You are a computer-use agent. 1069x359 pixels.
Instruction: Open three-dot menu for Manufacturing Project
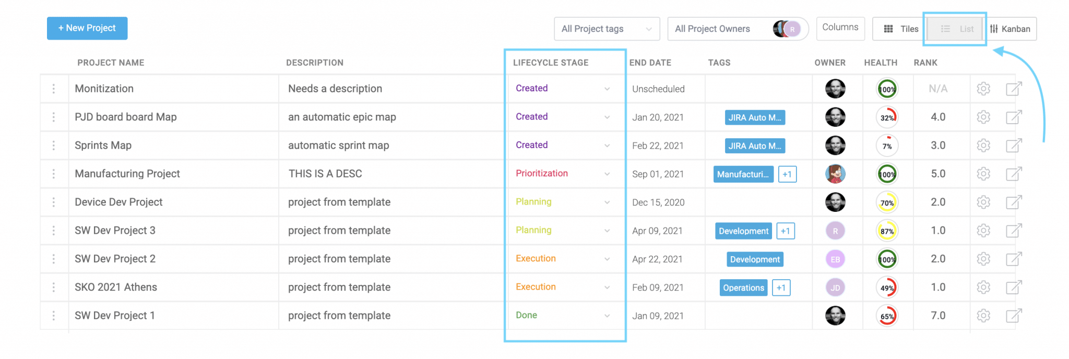(x=54, y=174)
